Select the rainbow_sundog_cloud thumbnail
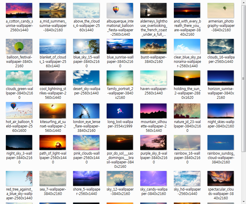Viewport: 246px width, 204px height. coord(220,142)
